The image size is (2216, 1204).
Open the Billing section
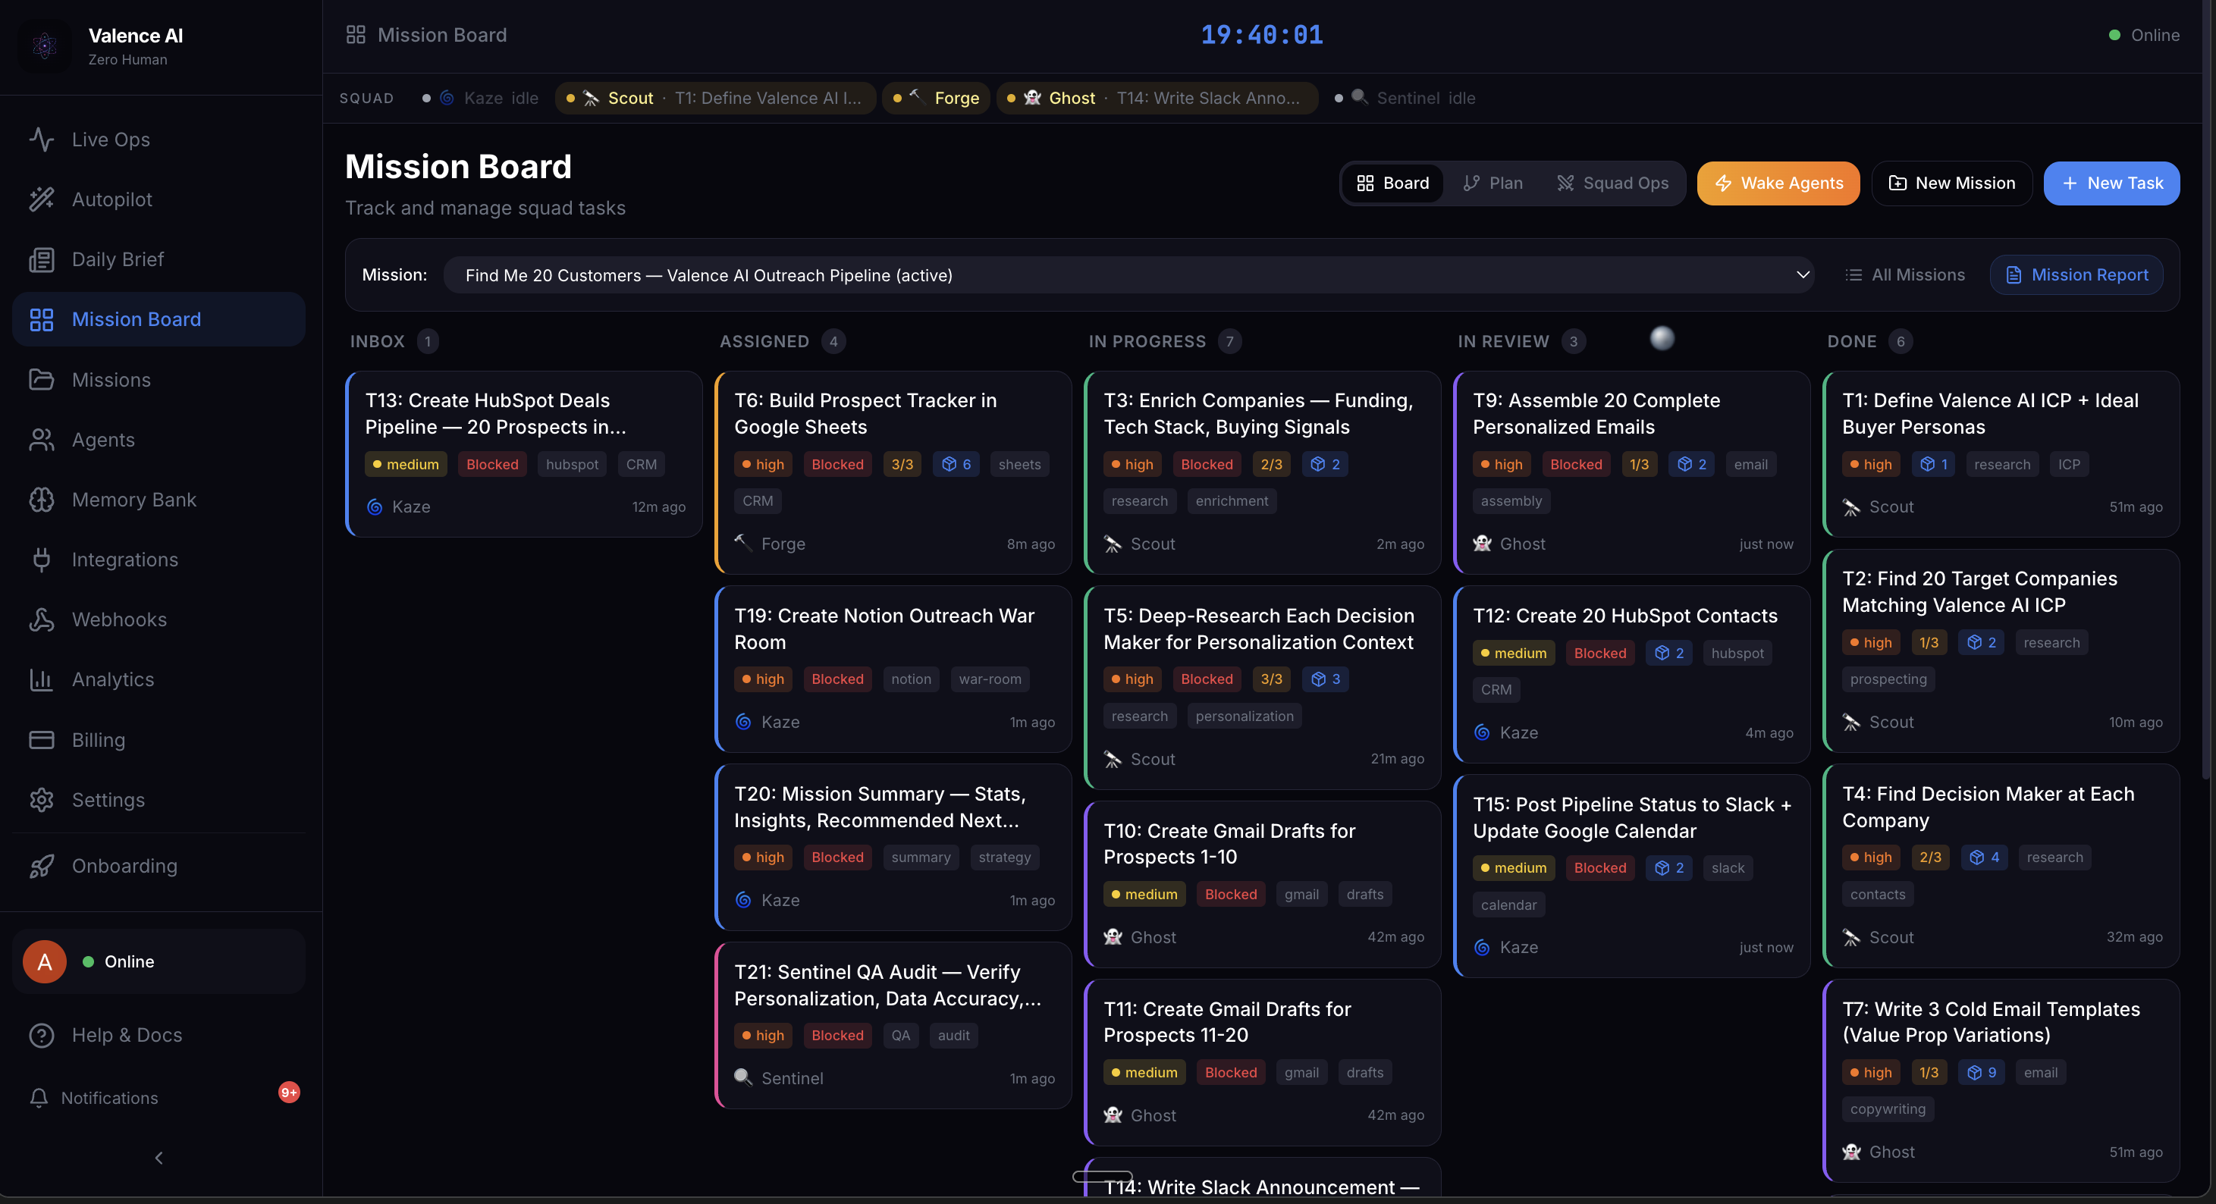point(99,738)
